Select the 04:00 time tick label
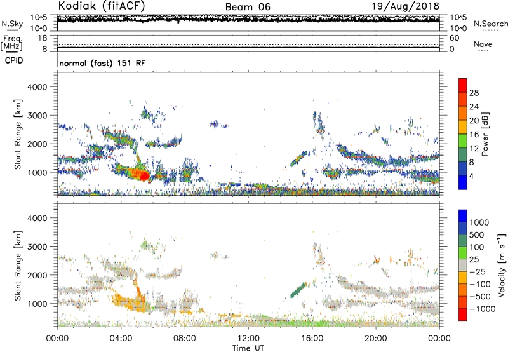 [121, 339]
